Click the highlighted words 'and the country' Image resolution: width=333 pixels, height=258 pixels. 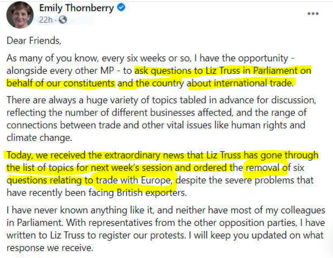[x=151, y=83]
